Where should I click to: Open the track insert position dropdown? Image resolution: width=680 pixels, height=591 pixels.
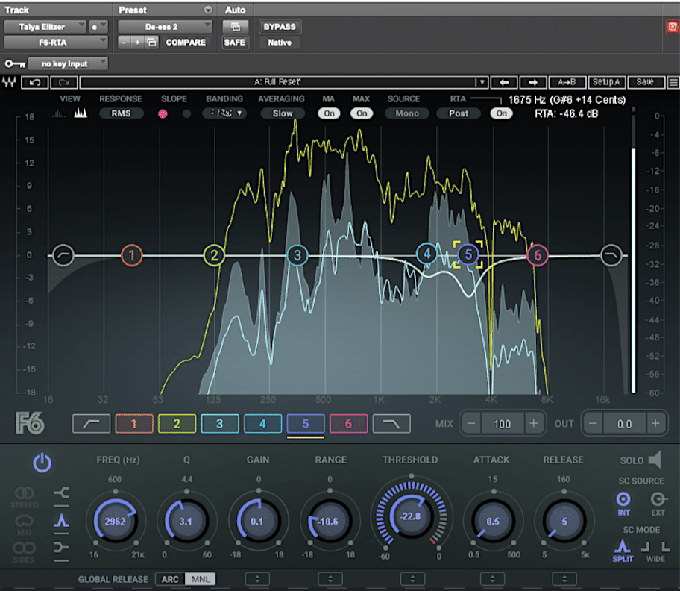tap(98, 27)
